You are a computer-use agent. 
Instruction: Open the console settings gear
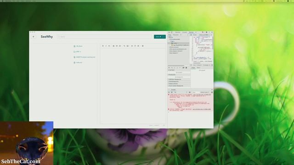(212, 93)
